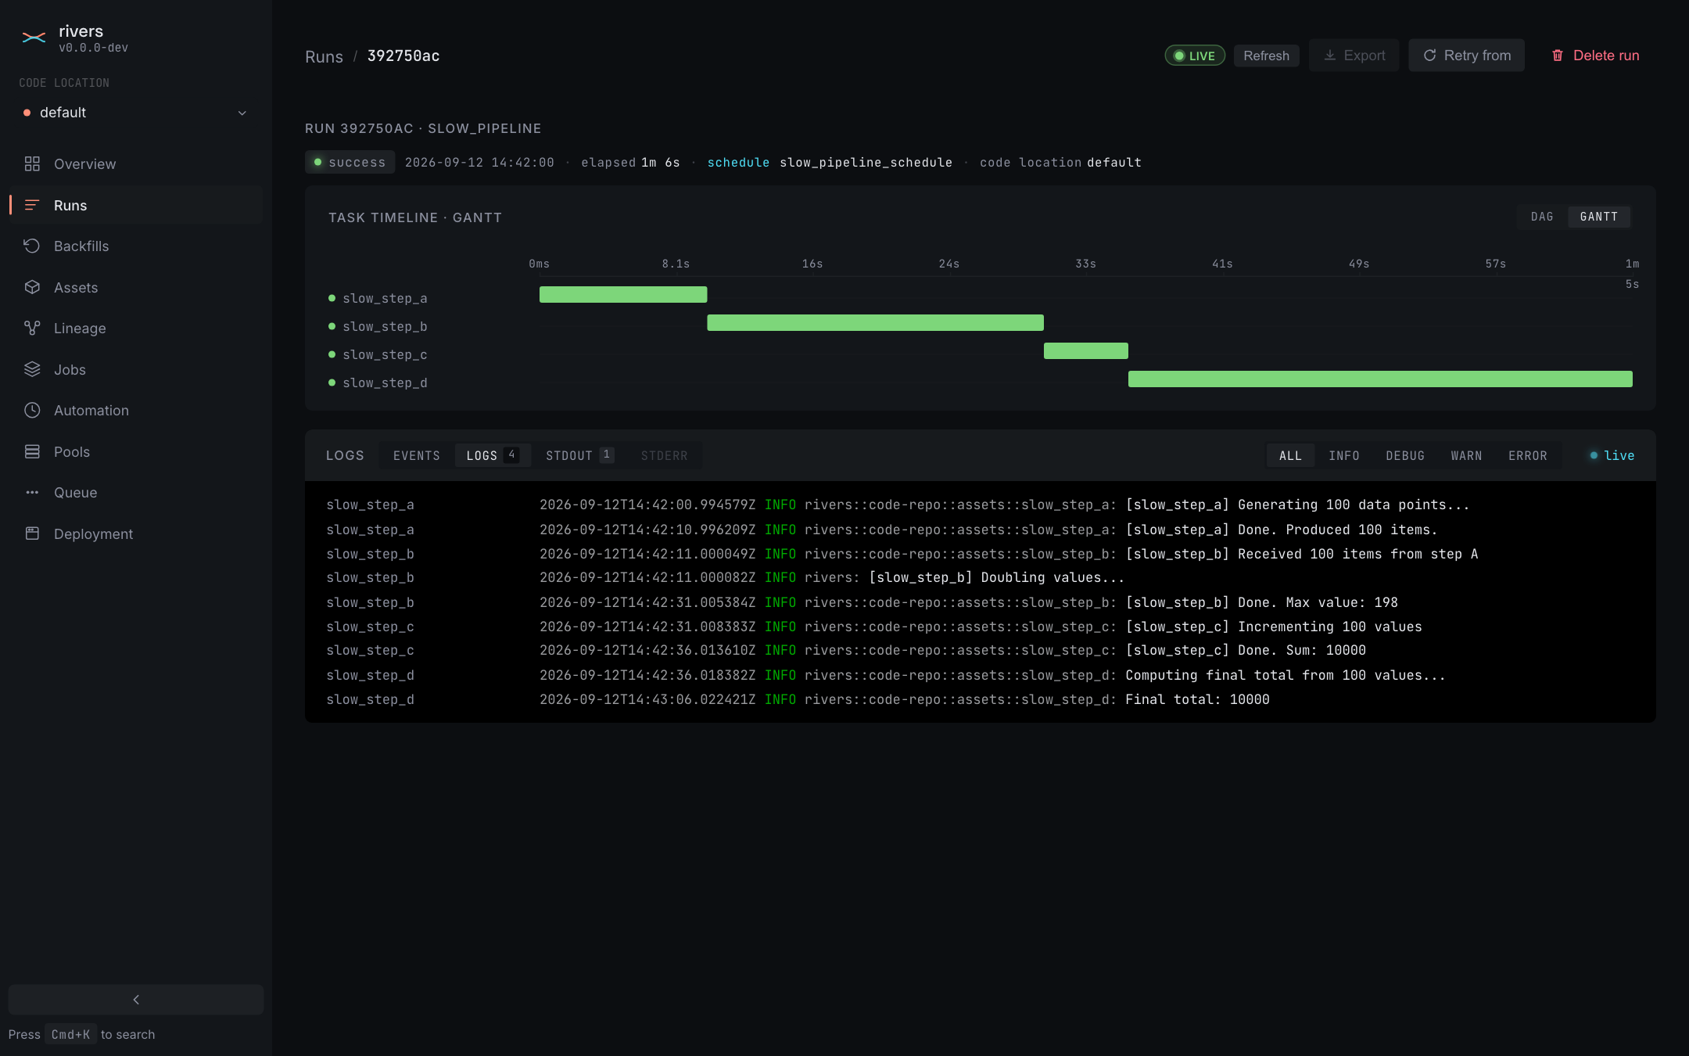Select the slow_step_c Gantt bar
The width and height of the screenshot is (1689, 1056).
click(x=1086, y=350)
